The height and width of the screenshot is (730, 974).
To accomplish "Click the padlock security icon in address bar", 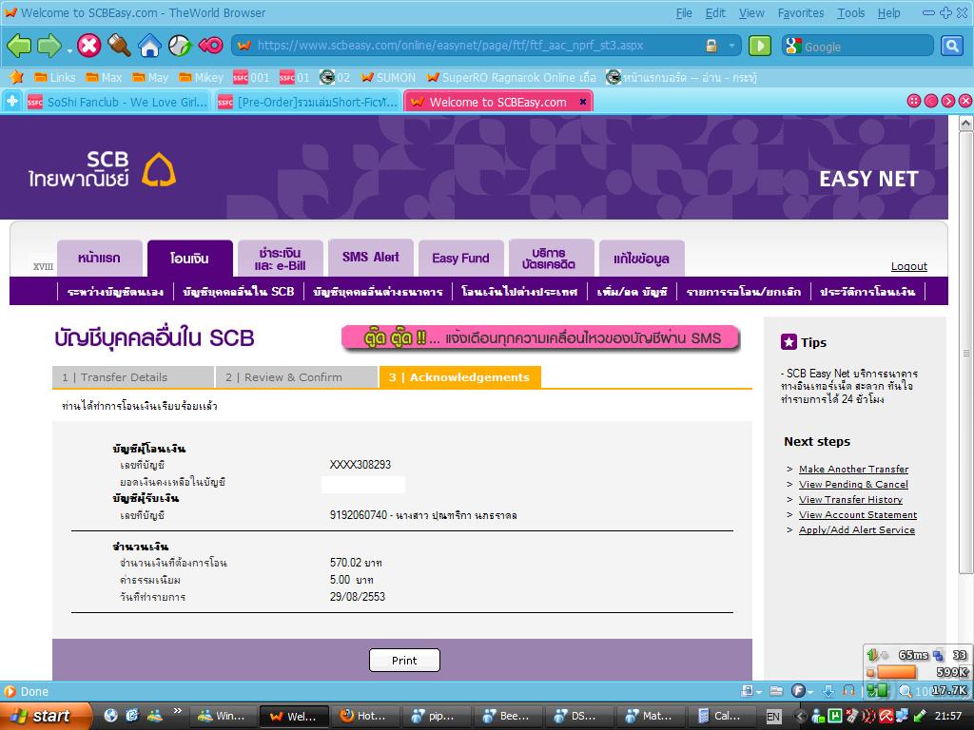I will coord(711,46).
